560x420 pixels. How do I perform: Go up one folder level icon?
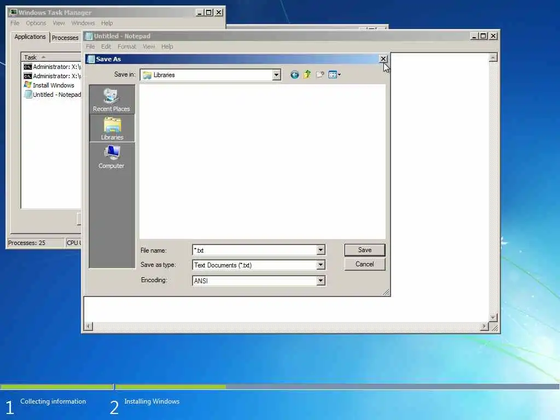(x=307, y=74)
